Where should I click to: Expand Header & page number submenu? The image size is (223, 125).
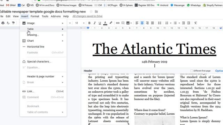(43, 76)
